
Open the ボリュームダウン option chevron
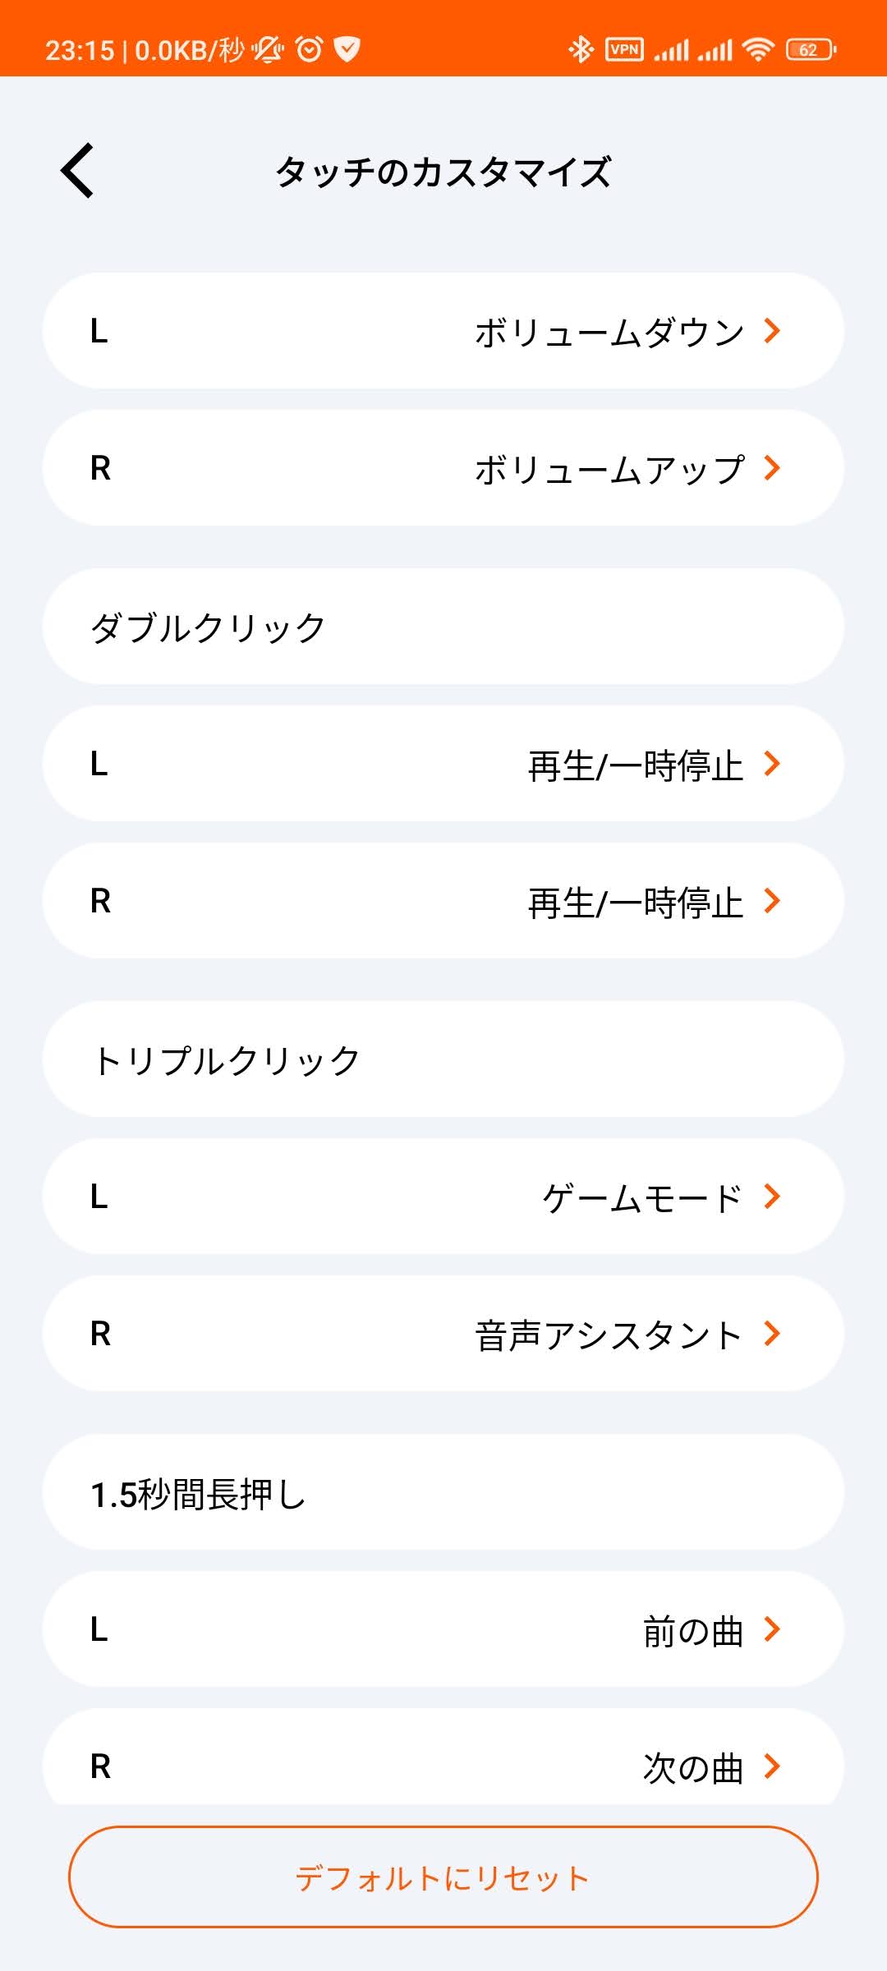[771, 331]
